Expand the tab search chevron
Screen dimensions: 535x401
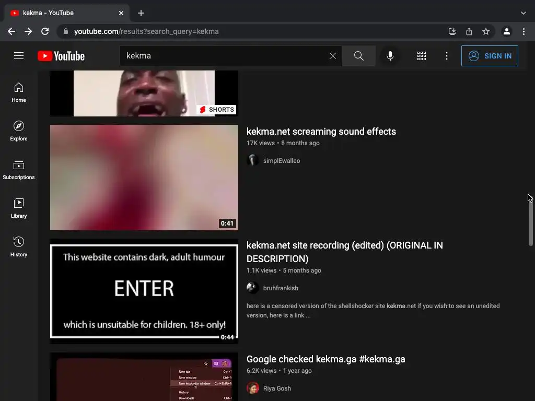click(524, 13)
